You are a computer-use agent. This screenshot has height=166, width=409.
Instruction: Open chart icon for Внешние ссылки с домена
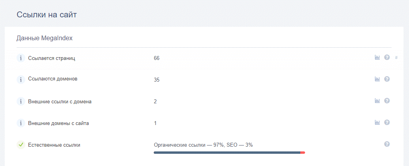[377, 101]
